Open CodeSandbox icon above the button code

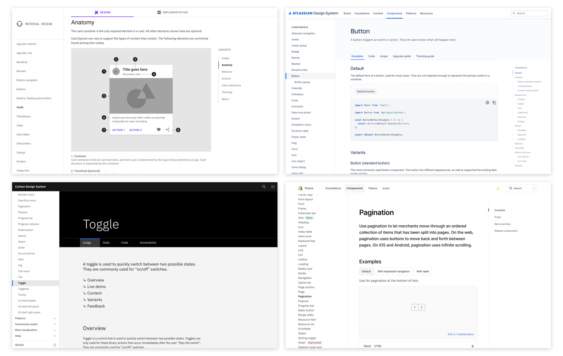[x=487, y=103]
